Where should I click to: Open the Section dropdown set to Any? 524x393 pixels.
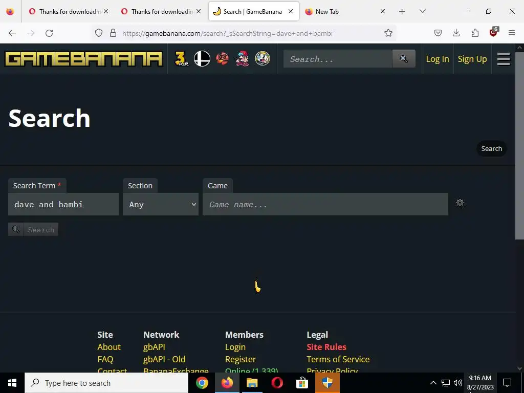pos(161,204)
